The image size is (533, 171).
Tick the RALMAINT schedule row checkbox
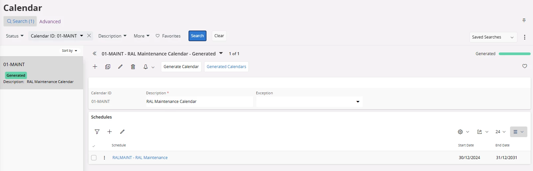[x=94, y=158]
